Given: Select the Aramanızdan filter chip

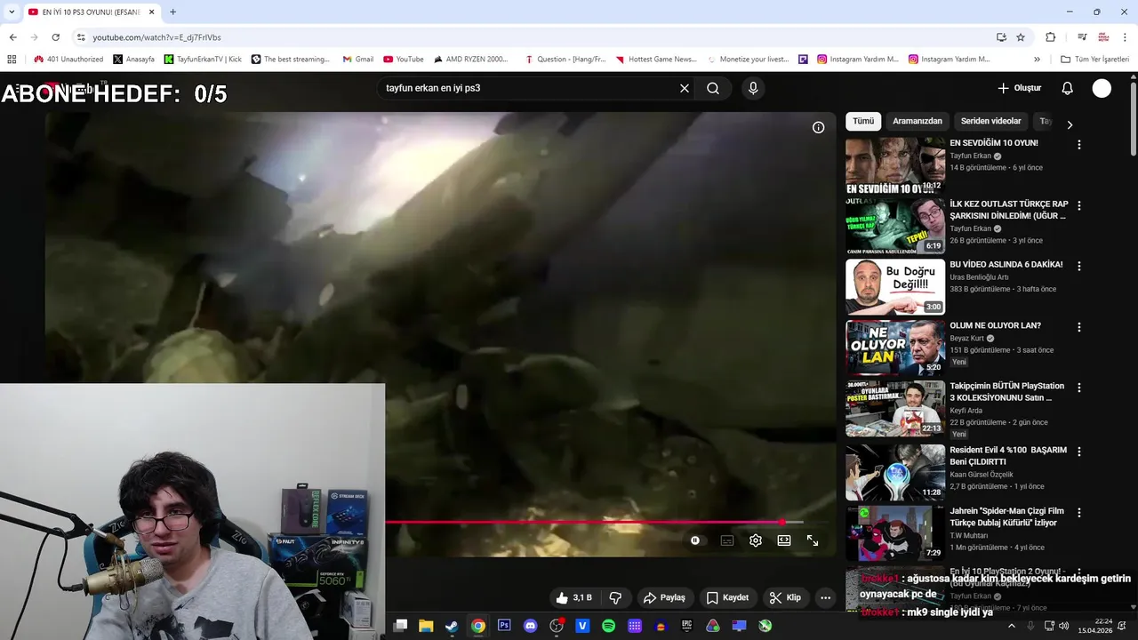Looking at the screenshot, I should pos(918,121).
